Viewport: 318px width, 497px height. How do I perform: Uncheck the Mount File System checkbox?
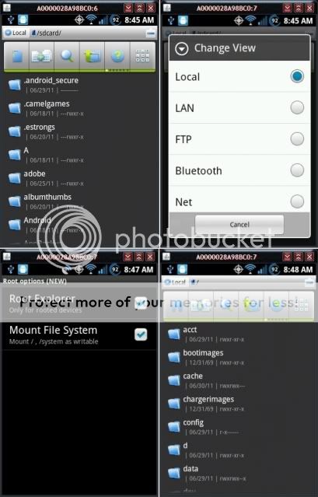pos(141,334)
